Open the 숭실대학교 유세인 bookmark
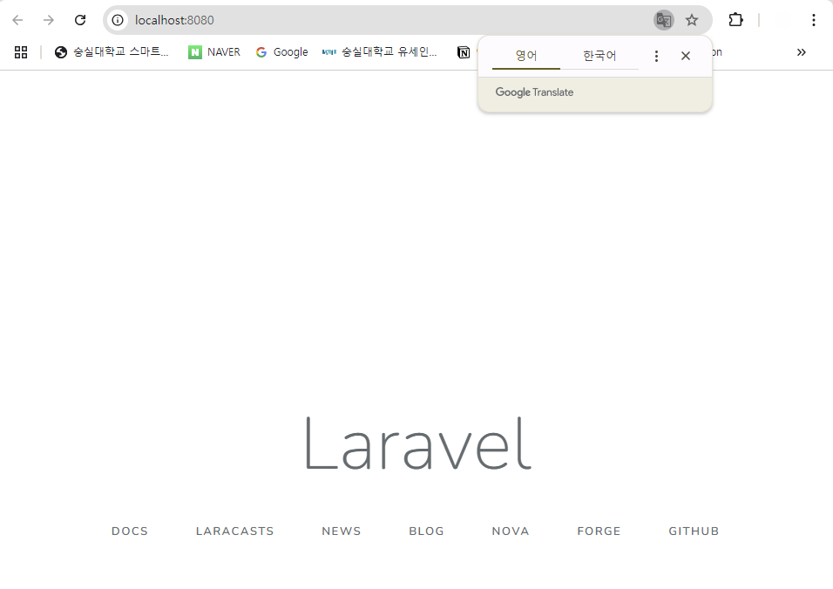The image size is (833, 589). click(x=380, y=52)
